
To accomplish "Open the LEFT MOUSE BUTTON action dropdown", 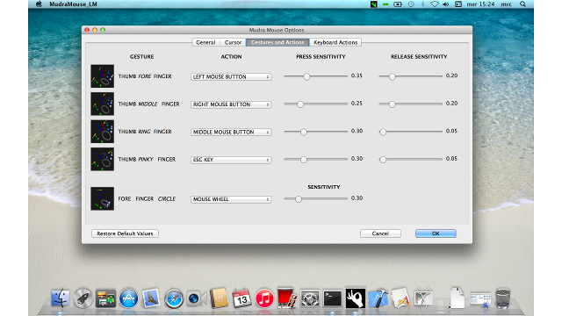I will click(231, 76).
